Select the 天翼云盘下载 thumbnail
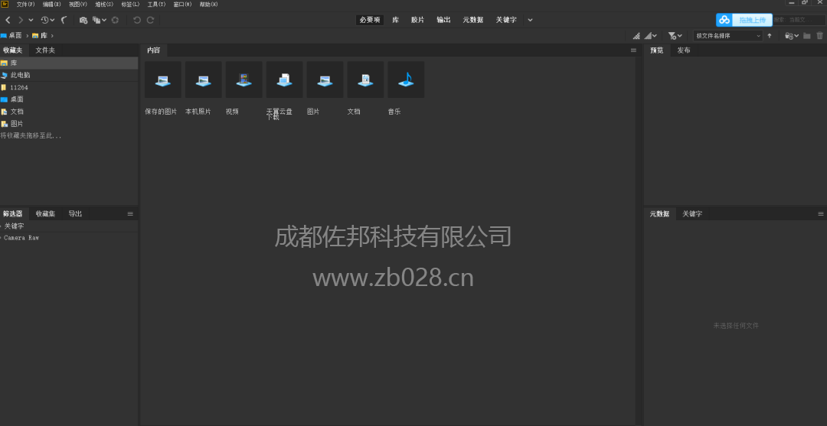This screenshot has height=426, width=827. click(x=284, y=80)
